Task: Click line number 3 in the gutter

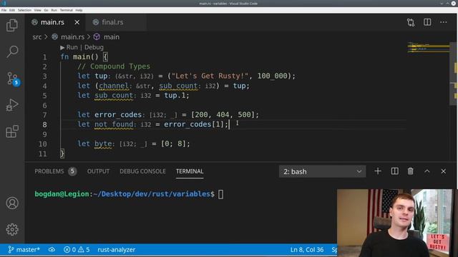Action: (44, 76)
